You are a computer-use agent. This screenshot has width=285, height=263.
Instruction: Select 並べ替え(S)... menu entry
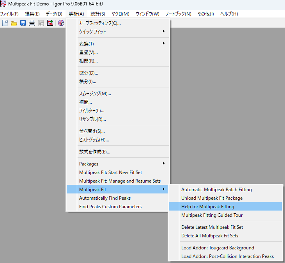118,131
